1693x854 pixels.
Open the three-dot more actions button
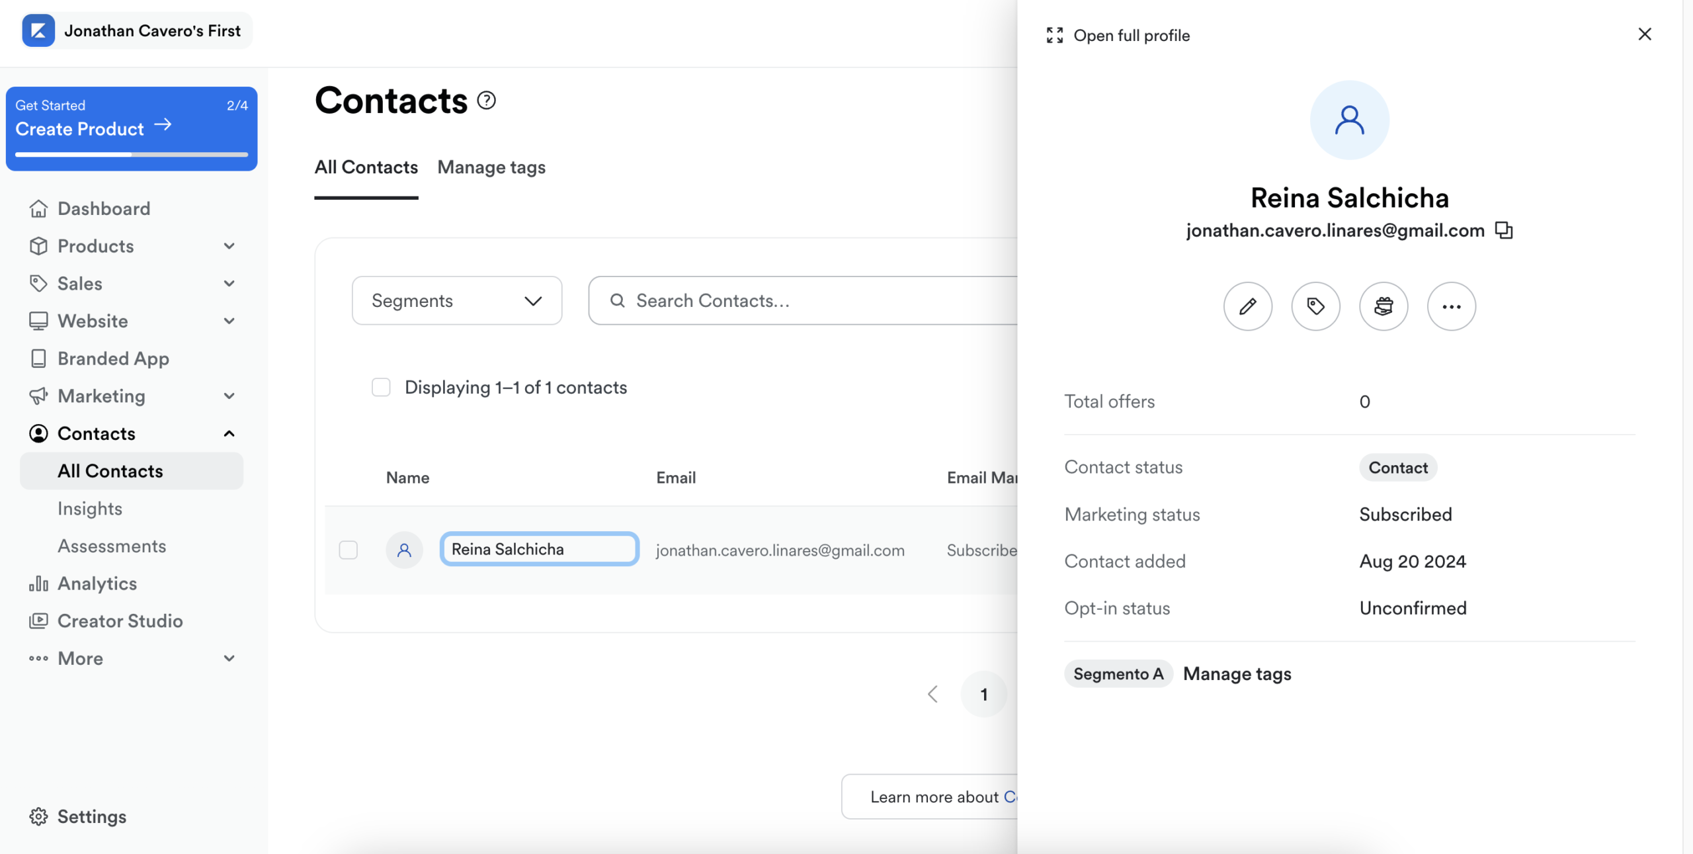click(1452, 306)
